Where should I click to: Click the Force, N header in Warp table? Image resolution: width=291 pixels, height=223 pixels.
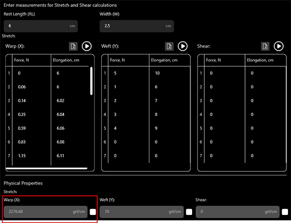tap(22, 60)
